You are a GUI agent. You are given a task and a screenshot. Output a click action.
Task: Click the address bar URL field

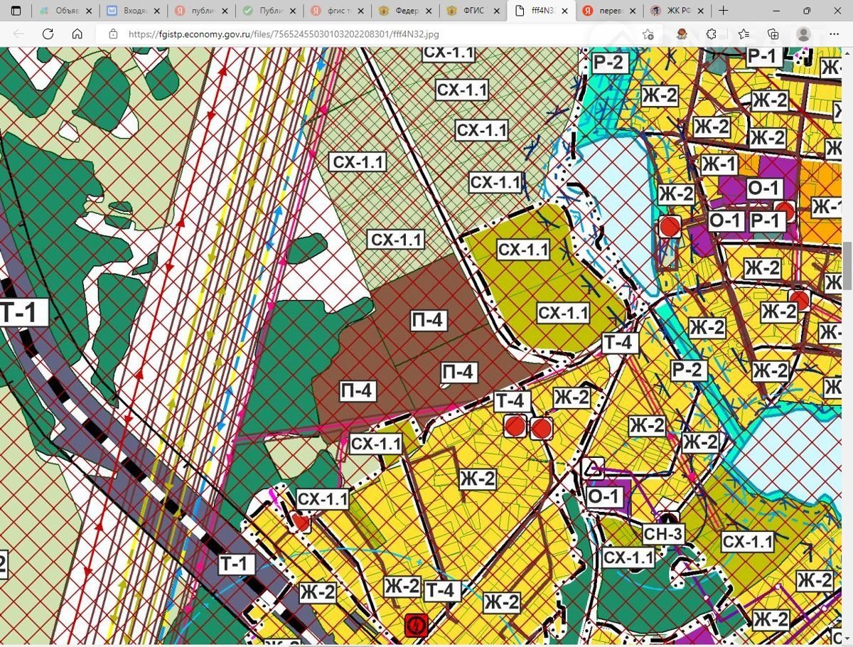[355, 34]
